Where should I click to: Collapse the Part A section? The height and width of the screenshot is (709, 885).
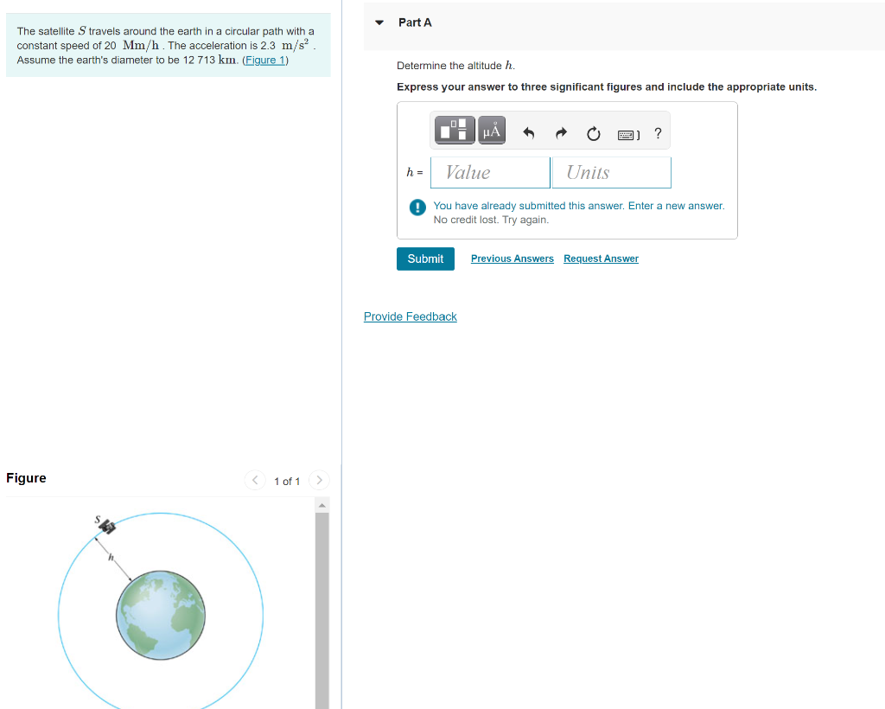379,22
